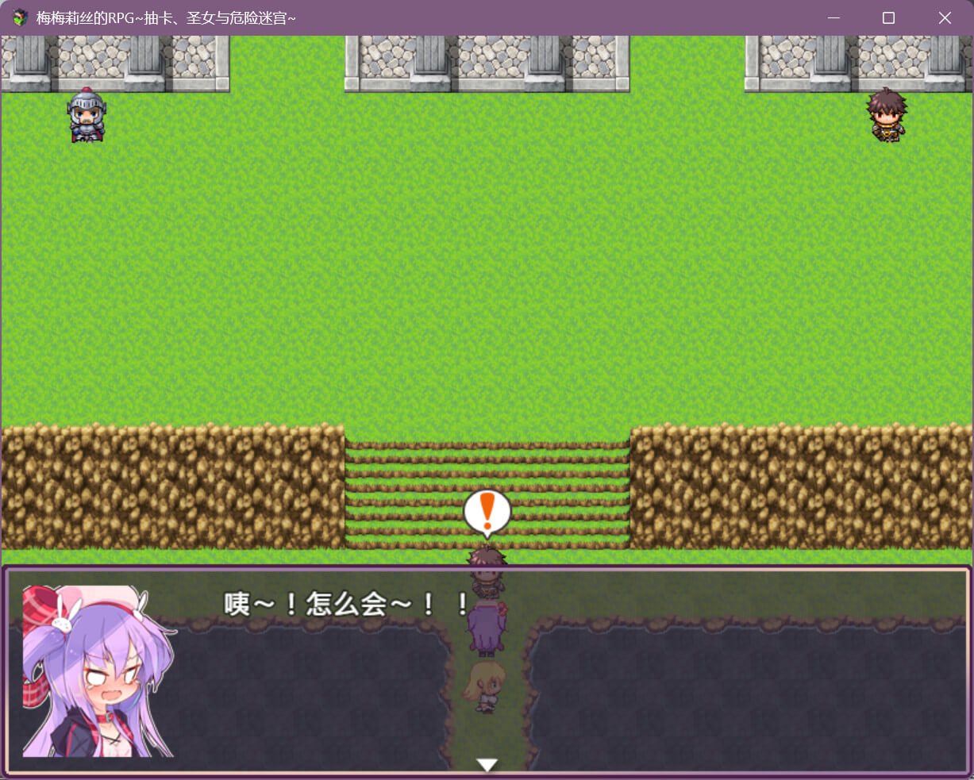Click the left stone wall above the knight
This screenshot has width=974, height=780.
(114, 63)
